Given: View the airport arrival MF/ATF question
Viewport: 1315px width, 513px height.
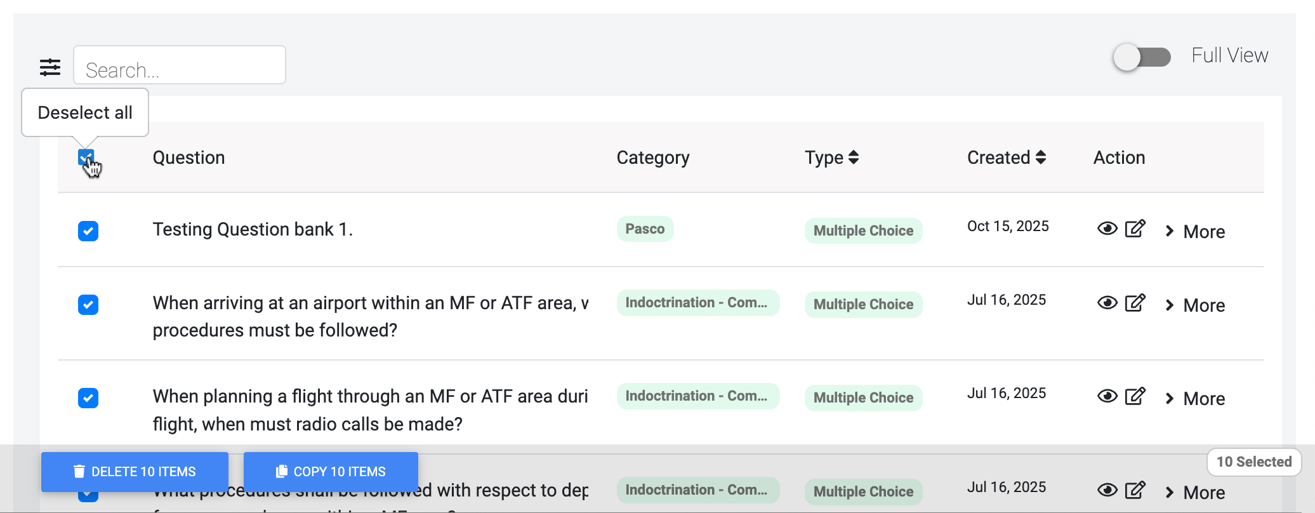Looking at the screenshot, I should pos(1107,302).
